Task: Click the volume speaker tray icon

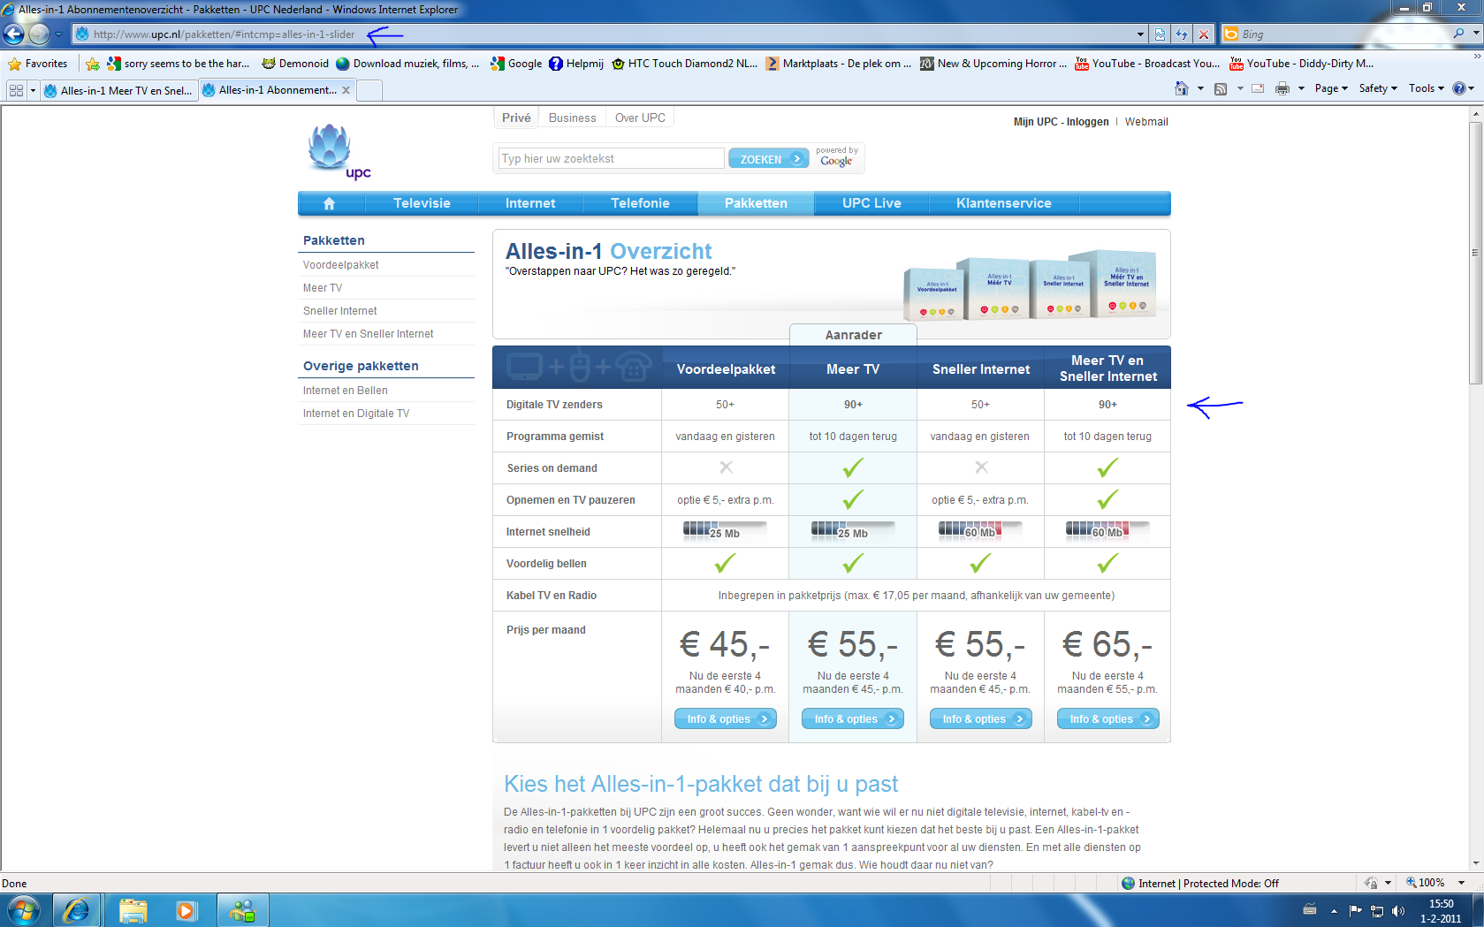Action: (x=1397, y=910)
